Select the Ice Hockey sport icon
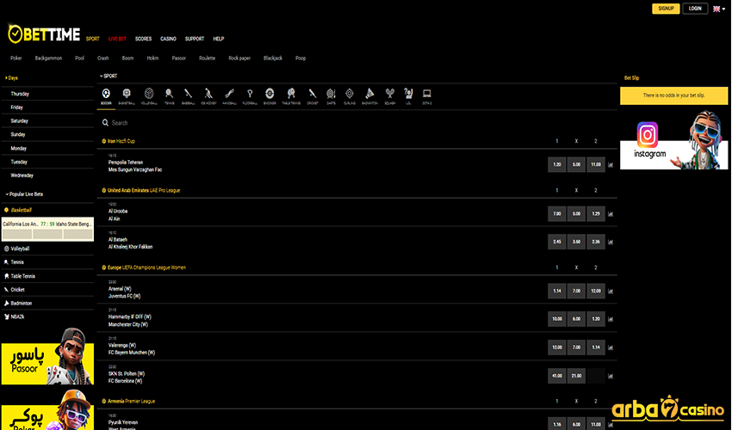The width and height of the screenshot is (732, 430). tap(208, 95)
